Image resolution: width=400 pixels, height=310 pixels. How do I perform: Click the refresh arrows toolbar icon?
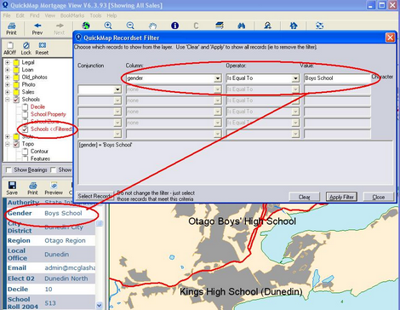(320, 26)
